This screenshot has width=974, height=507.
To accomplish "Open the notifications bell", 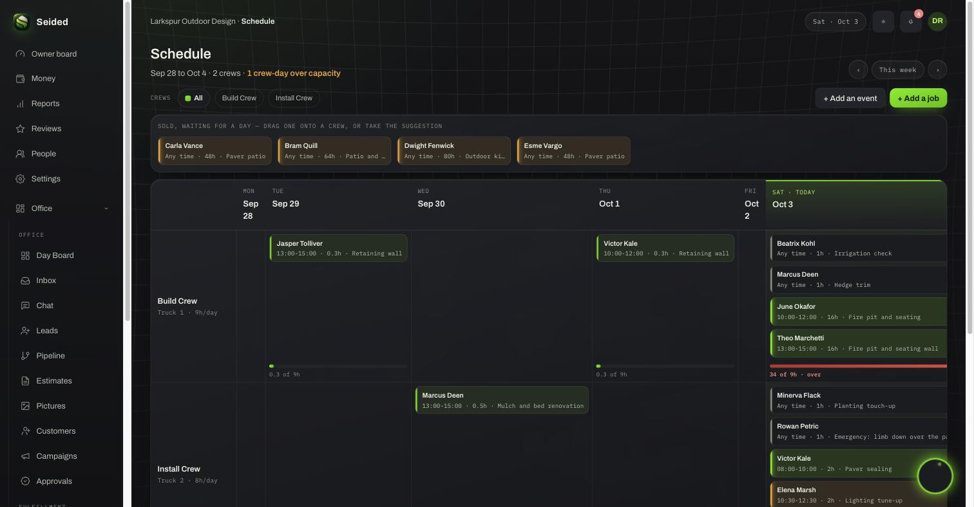I will (911, 21).
